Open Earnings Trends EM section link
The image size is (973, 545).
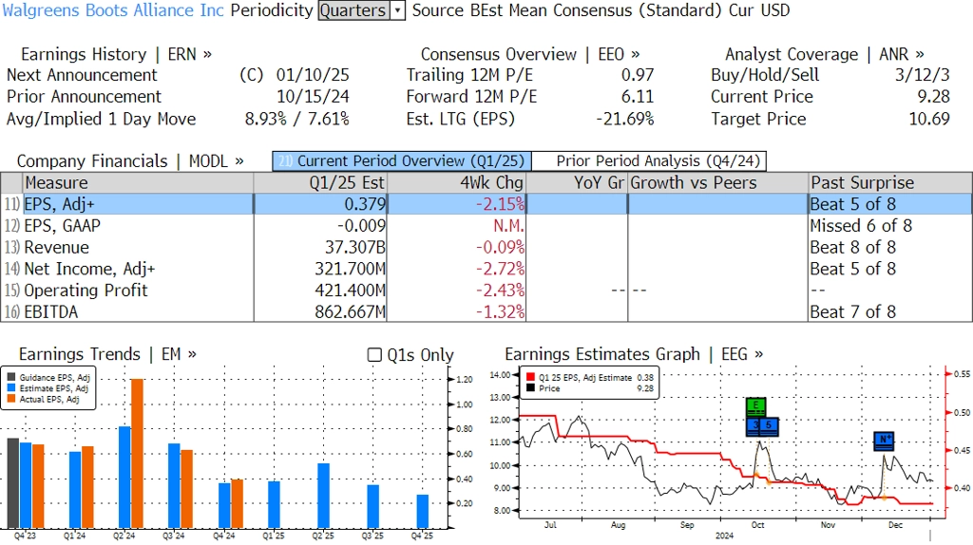click(107, 354)
